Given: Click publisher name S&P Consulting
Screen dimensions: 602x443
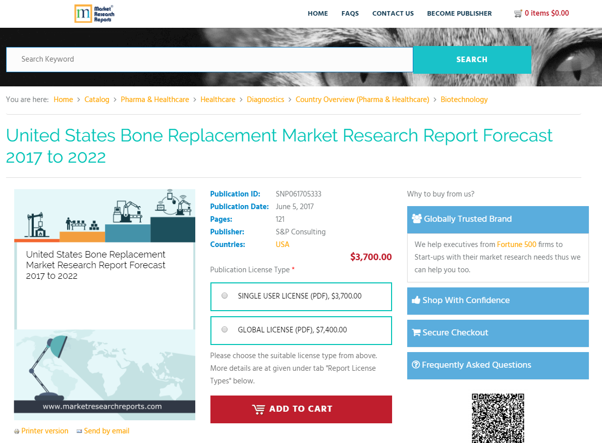Looking at the screenshot, I should (x=301, y=232).
